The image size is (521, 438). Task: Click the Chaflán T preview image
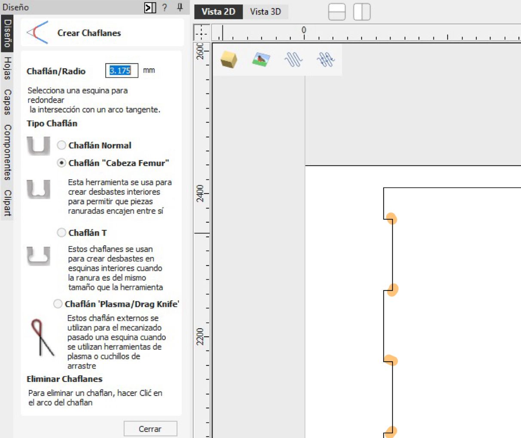click(x=38, y=256)
